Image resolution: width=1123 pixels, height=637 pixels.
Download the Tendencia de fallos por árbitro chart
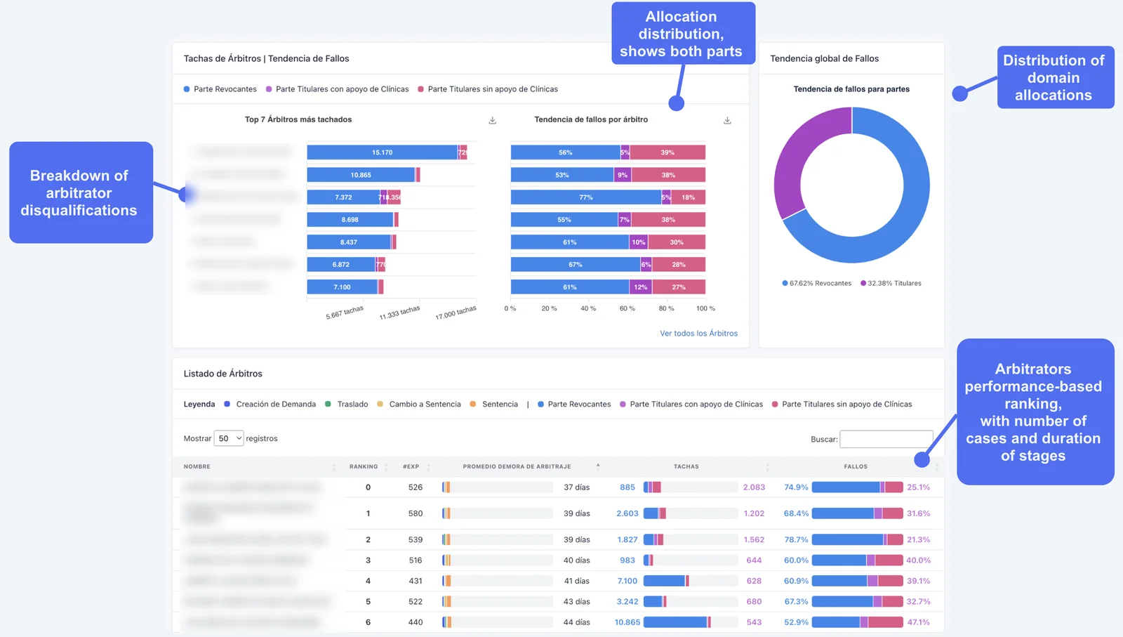click(727, 120)
